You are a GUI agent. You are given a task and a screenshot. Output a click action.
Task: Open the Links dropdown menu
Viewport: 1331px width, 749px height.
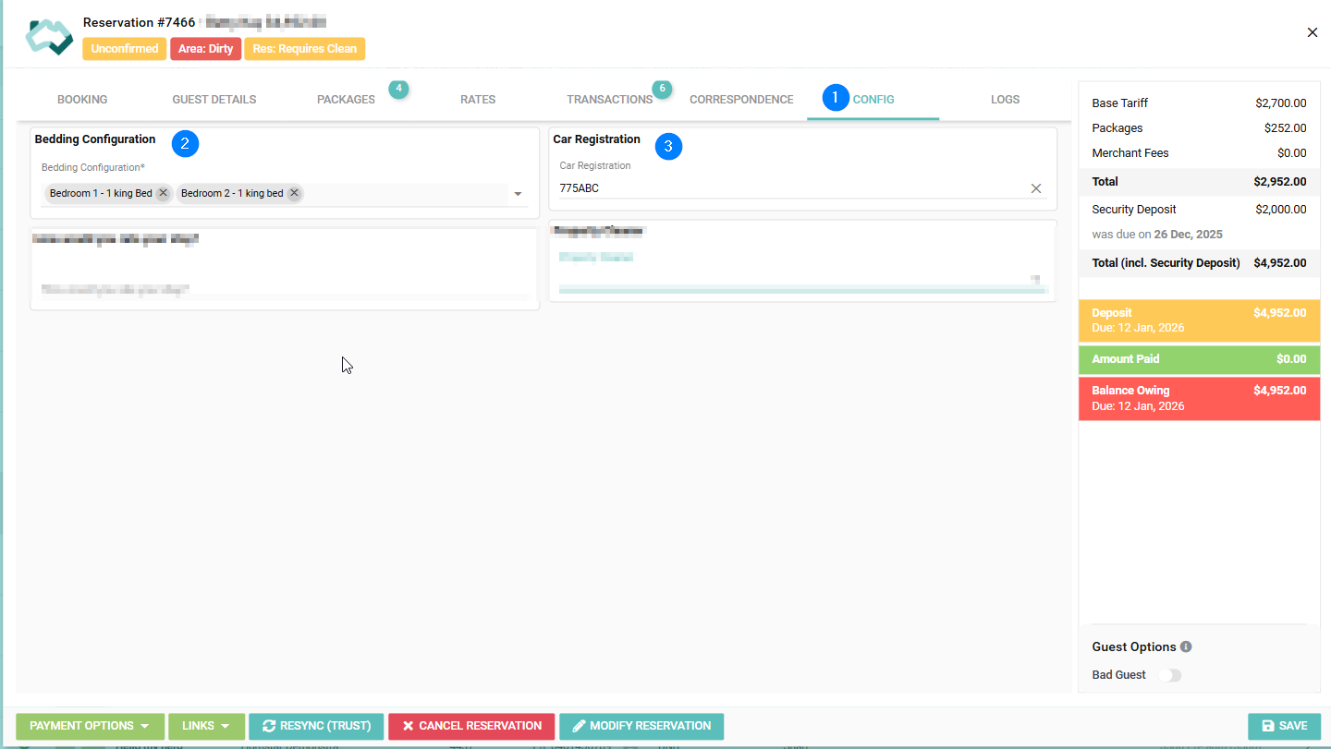[206, 726]
